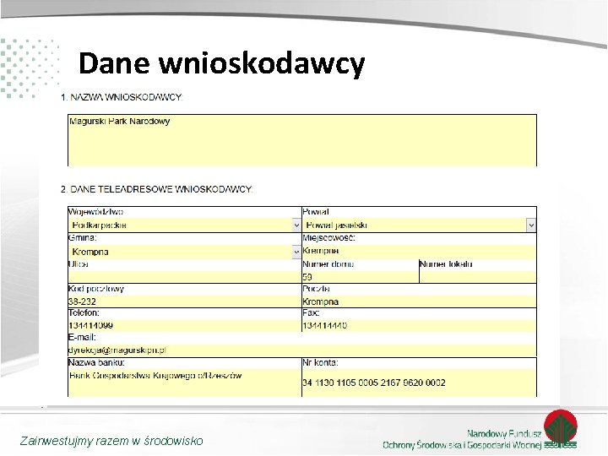Screen dimensions: 608x456
Task: Expand the Gmina Krempna dropdown arrow
Action: click(296, 252)
